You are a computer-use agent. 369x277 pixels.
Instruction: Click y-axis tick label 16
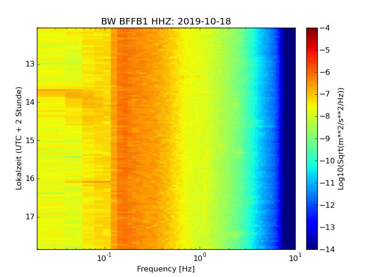pyautogui.click(x=30, y=179)
